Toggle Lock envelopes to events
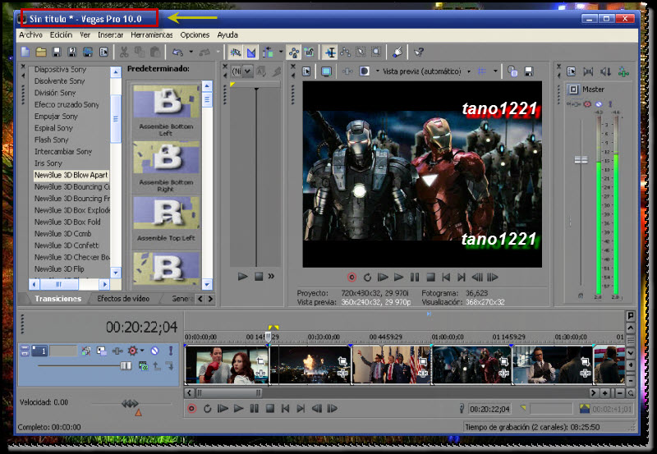This screenshot has width=657, height=454. point(294,52)
